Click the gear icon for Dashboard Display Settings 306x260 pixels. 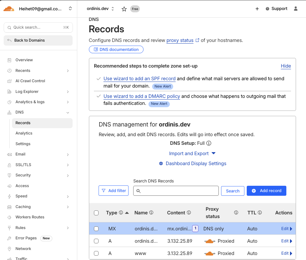161,163
